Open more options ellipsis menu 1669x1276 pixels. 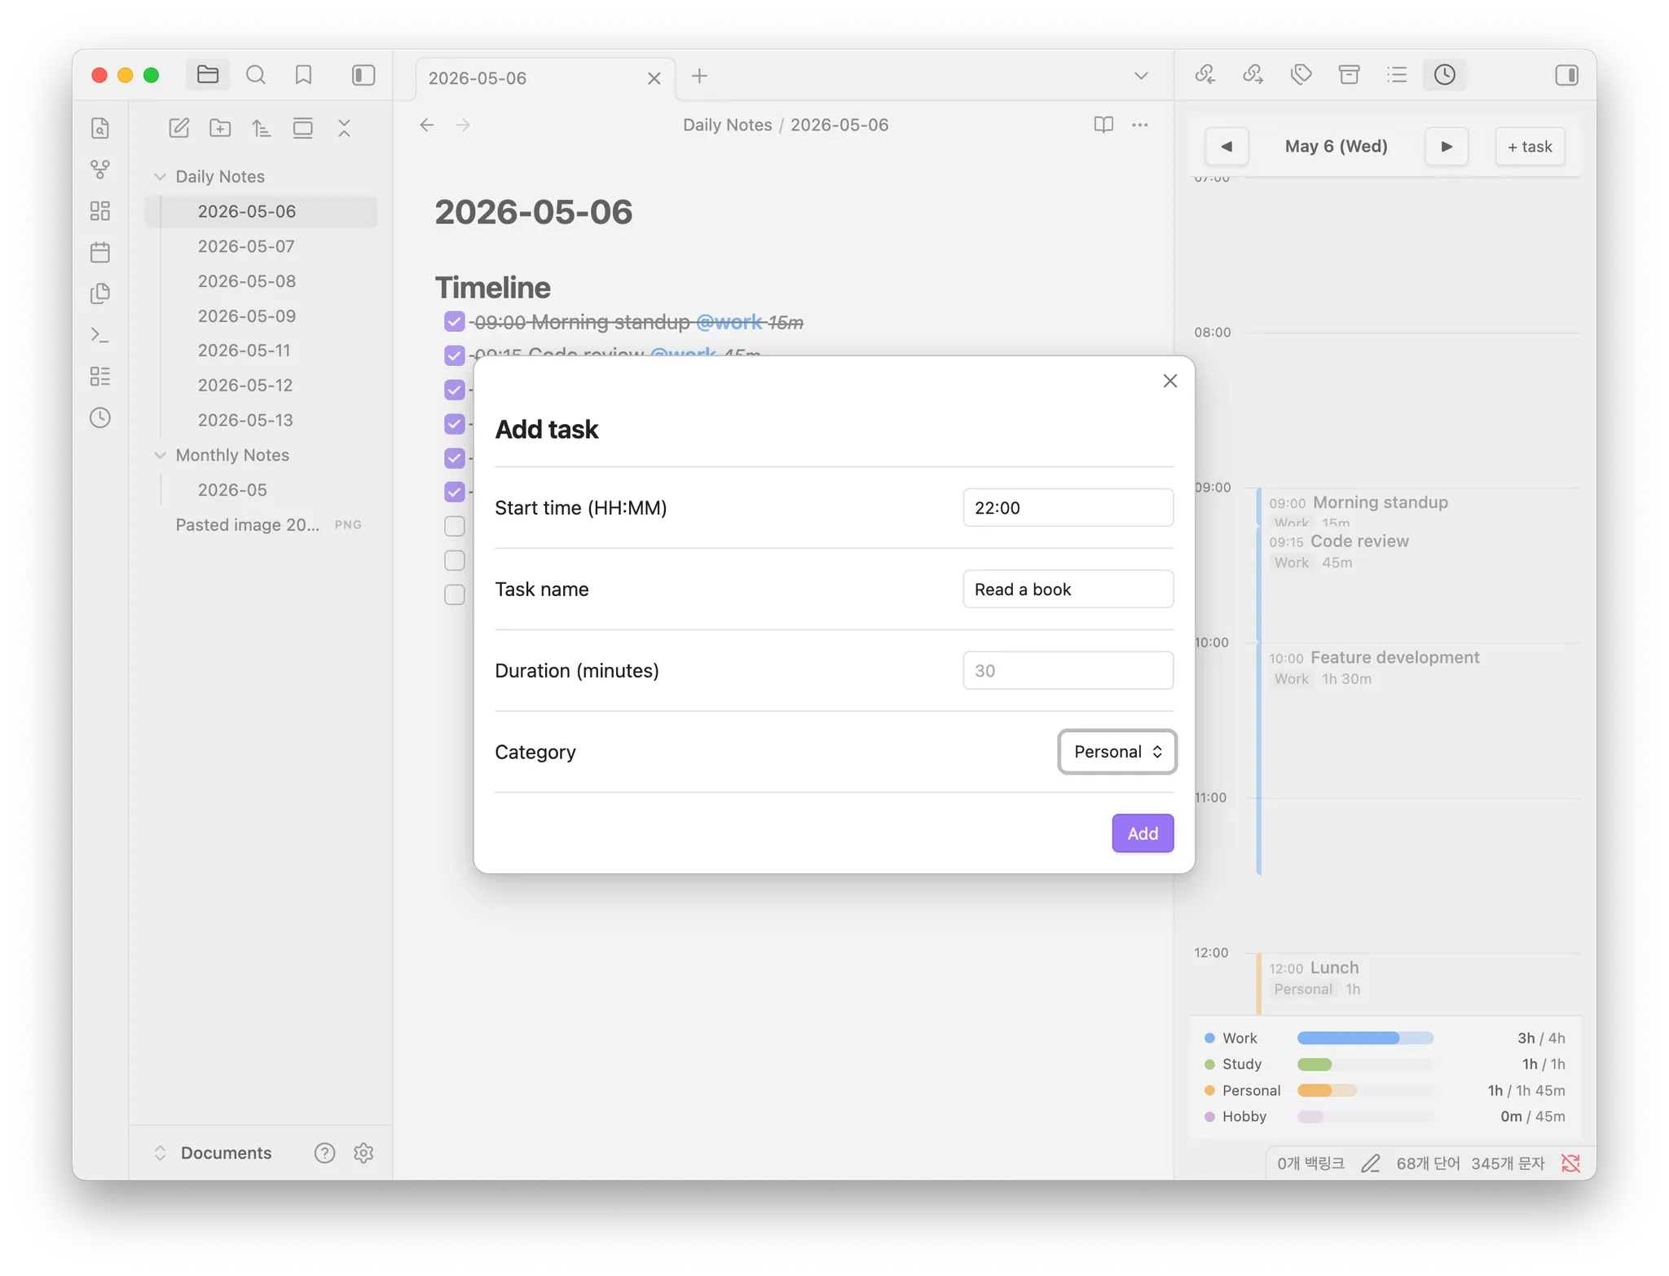(1140, 125)
